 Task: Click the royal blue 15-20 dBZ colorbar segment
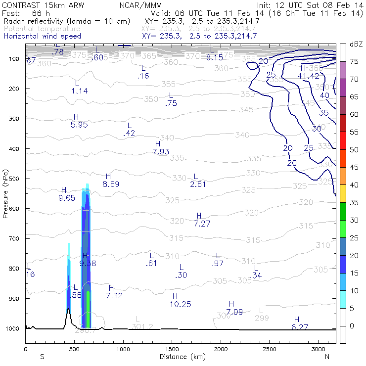(343, 264)
